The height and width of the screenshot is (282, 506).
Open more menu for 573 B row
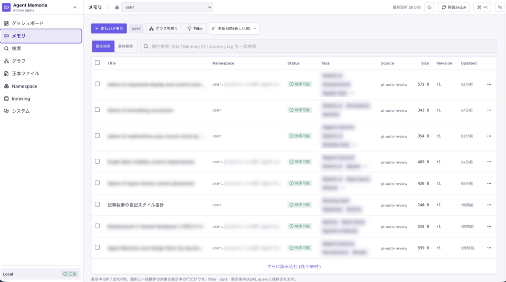pyautogui.click(x=489, y=84)
